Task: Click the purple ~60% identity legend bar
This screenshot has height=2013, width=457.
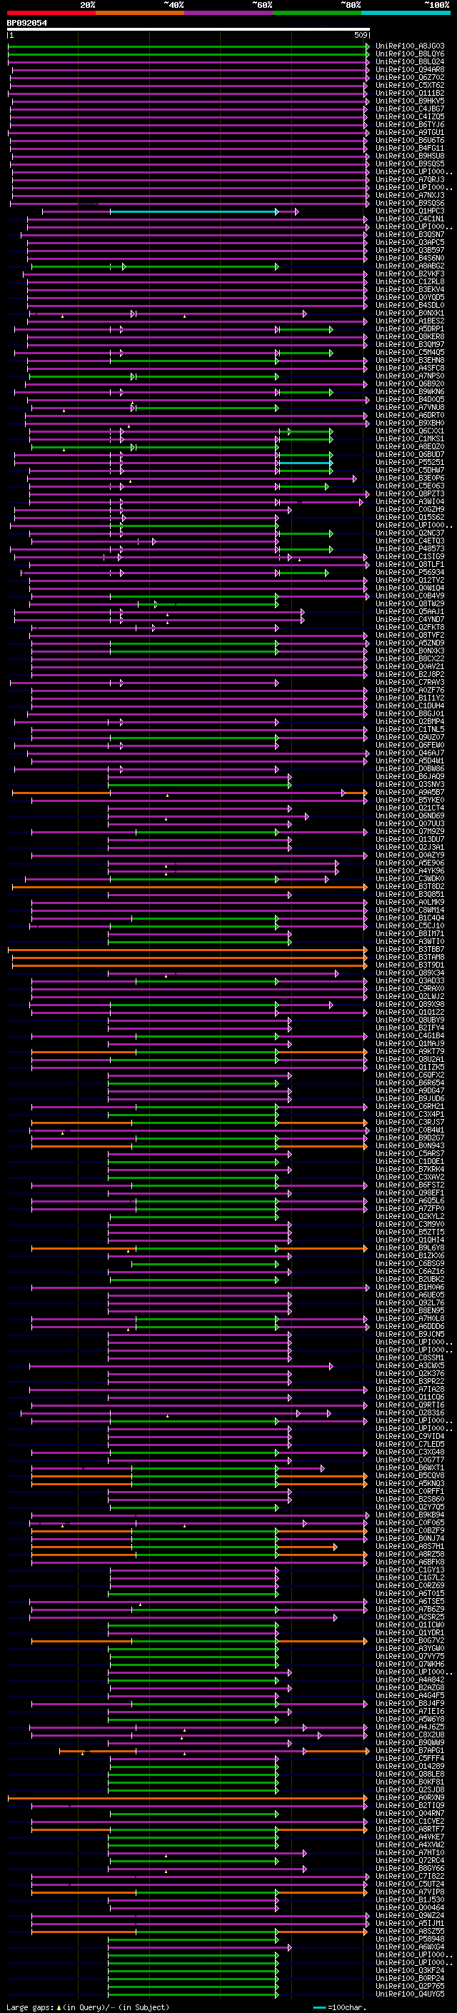Action: point(228,13)
